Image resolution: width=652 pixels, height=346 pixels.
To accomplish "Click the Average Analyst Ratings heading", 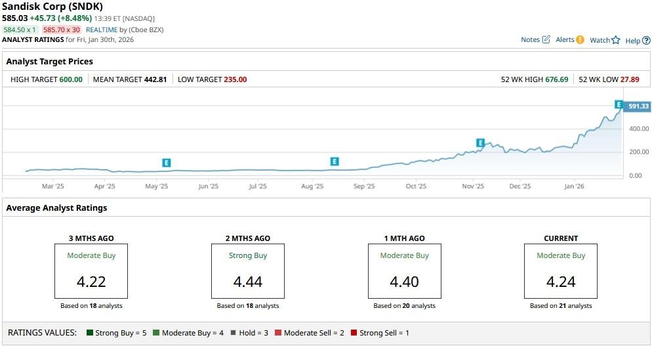I will [56, 207].
